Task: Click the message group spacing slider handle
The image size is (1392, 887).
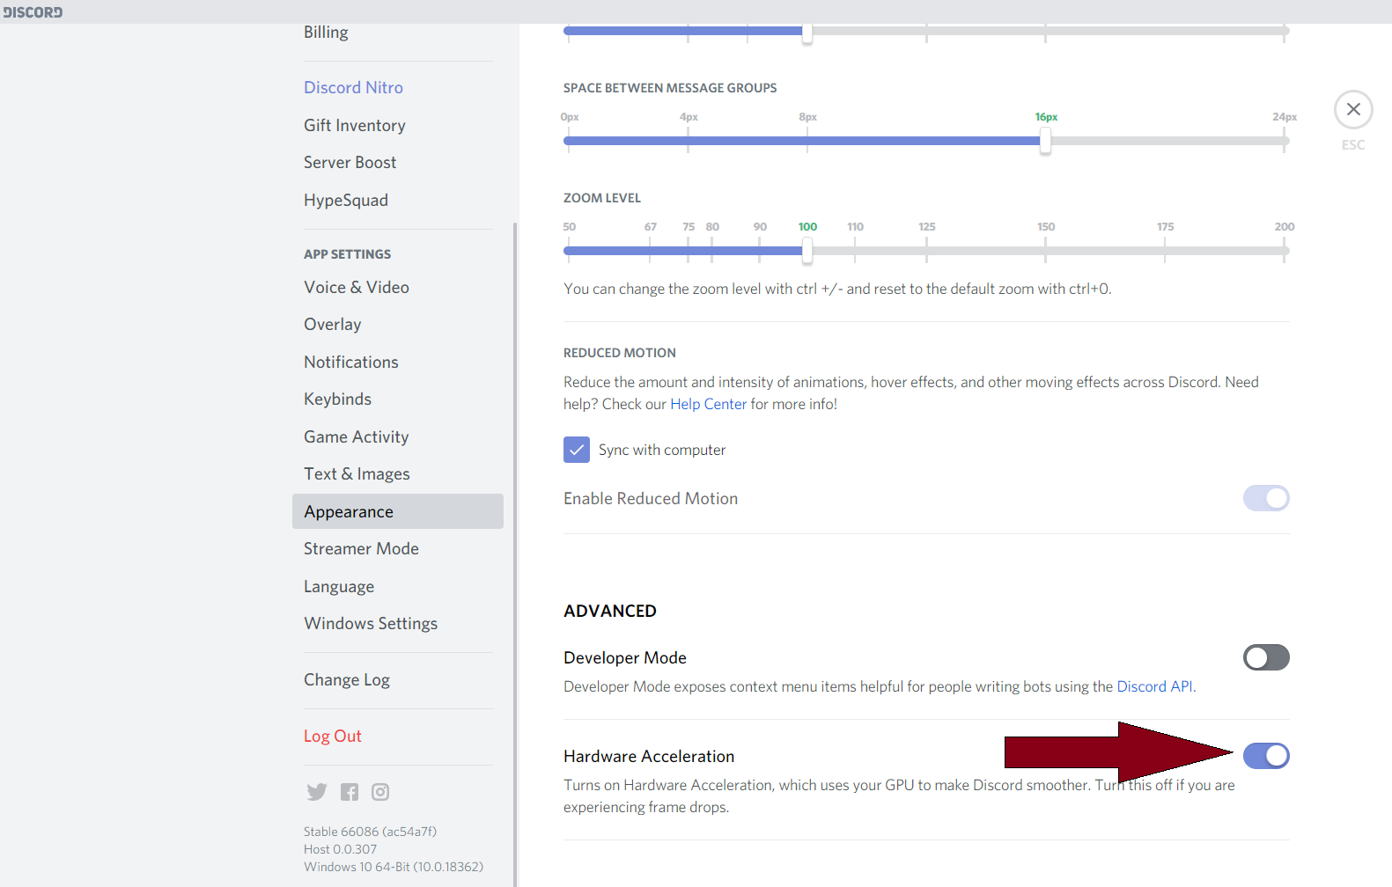Action: [1045, 141]
